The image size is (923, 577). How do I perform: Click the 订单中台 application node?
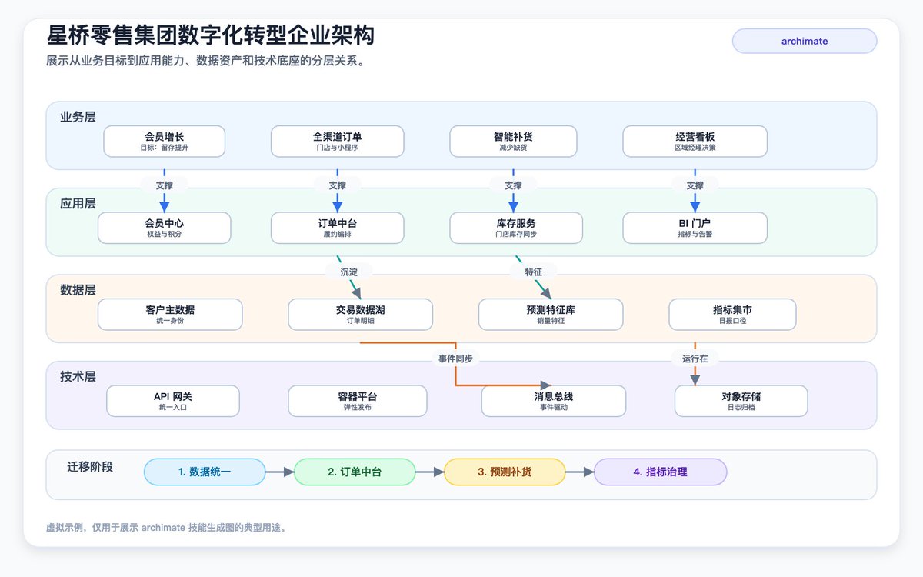tap(337, 228)
